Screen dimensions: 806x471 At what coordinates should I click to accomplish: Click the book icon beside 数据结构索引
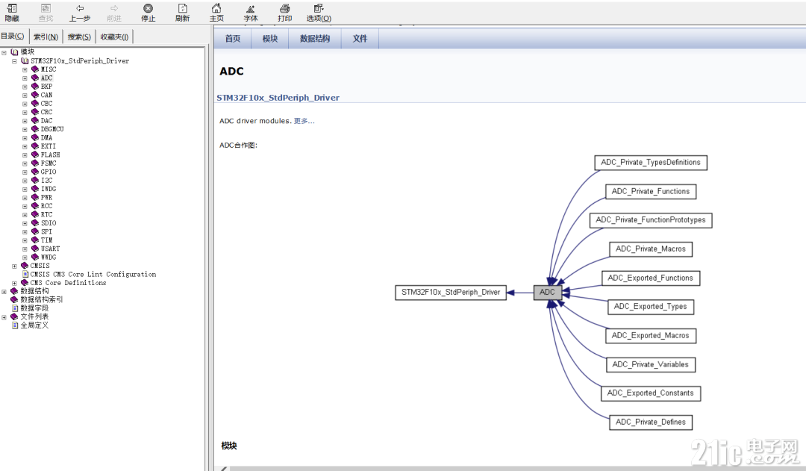pos(14,299)
